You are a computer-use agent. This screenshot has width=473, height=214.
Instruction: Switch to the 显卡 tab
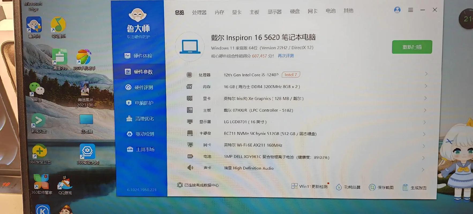pyautogui.click(x=236, y=12)
